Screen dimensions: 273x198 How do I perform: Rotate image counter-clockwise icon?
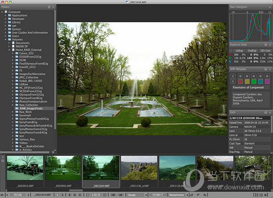coord(192,195)
